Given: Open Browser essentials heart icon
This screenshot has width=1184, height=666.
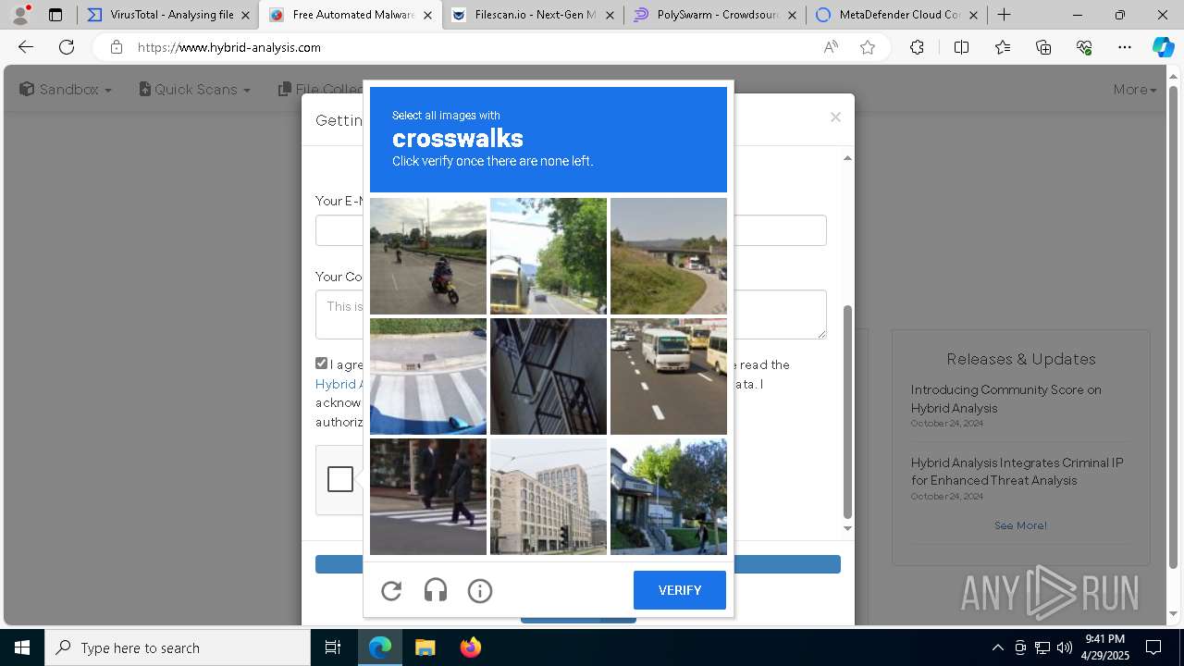Looking at the screenshot, I should click(1084, 47).
